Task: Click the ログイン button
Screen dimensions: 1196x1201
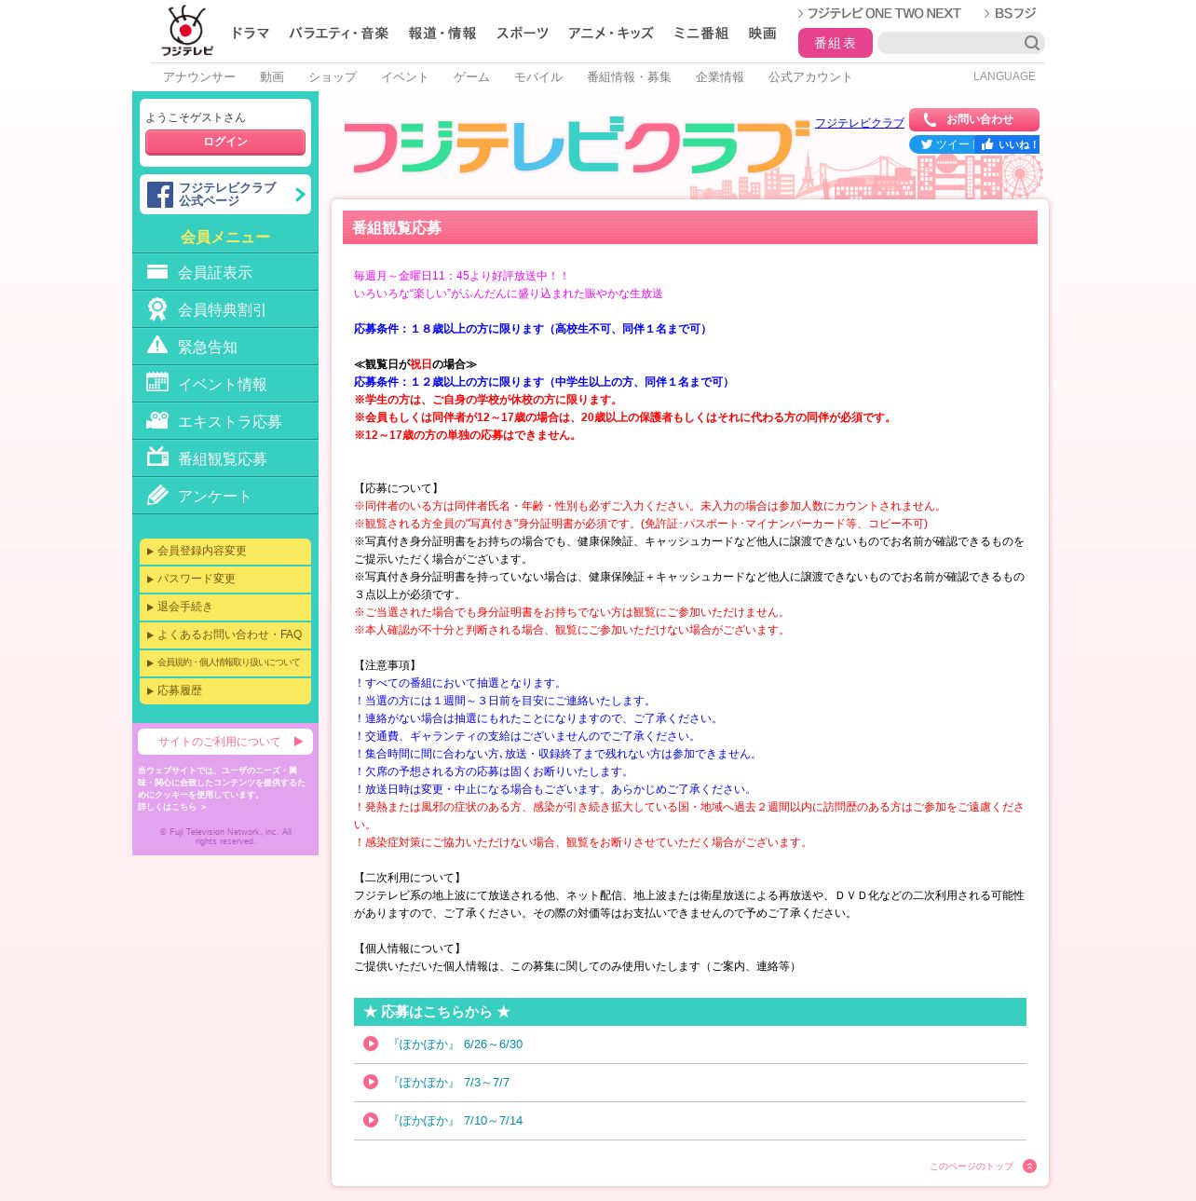Action: tap(225, 143)
